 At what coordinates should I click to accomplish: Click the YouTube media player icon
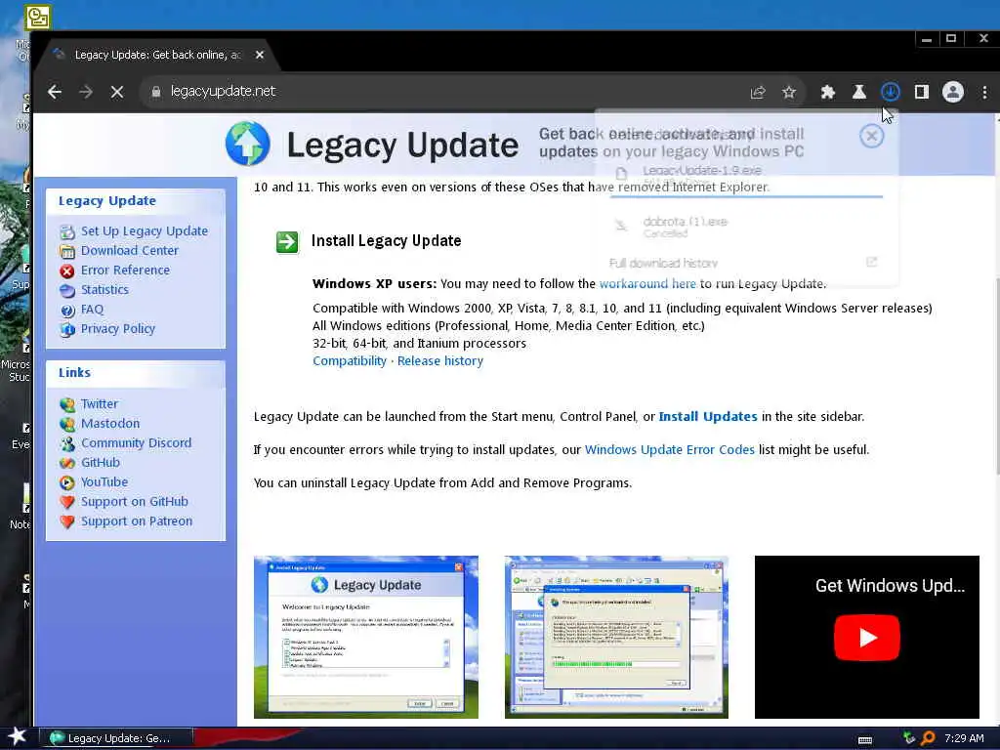coord(67,482)
